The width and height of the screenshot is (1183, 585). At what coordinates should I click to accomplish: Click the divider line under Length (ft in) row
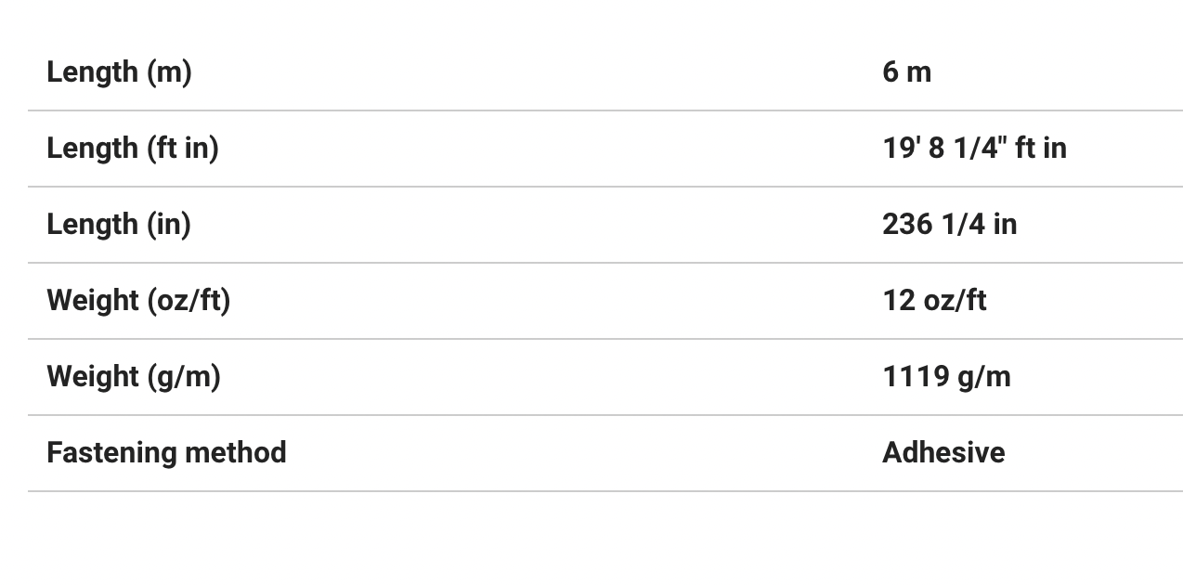click(x=604, y=187)
